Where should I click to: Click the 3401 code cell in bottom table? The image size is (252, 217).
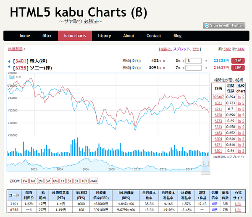click(14, 204)
